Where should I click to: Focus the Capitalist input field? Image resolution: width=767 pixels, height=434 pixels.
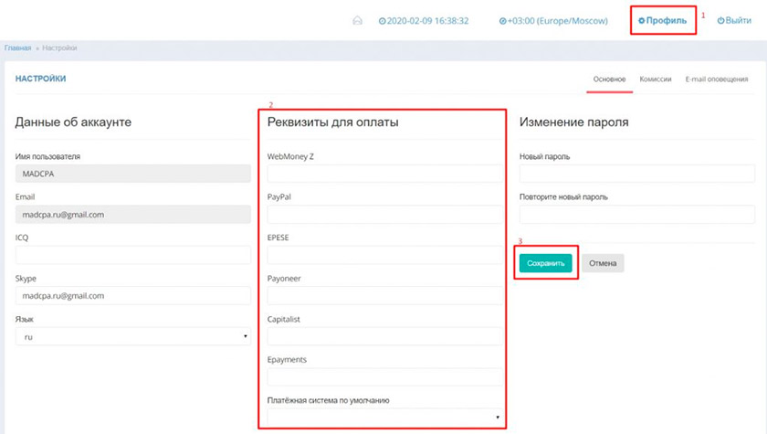(x=385, y=336)
